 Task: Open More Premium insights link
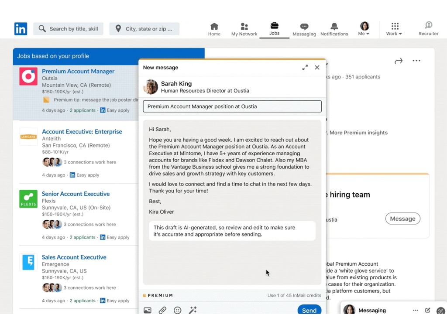358,133
